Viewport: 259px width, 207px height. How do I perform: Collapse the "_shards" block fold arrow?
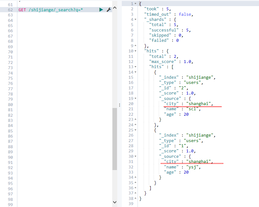(x=136, y=19)
